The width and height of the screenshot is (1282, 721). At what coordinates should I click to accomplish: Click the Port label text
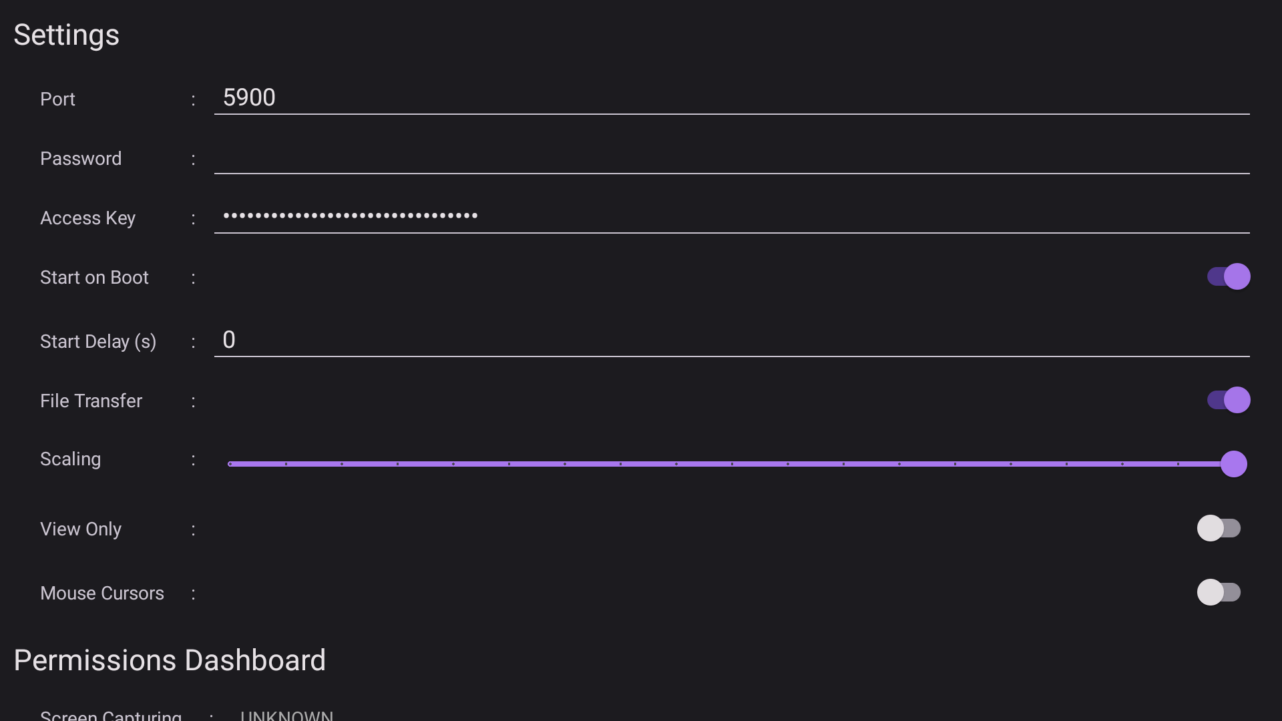pyautogui.click(x=57, y=99)
